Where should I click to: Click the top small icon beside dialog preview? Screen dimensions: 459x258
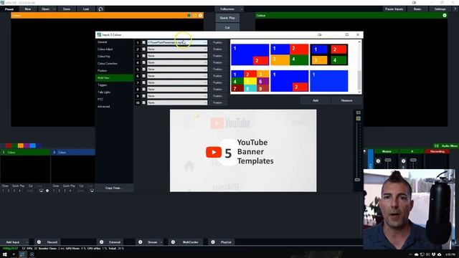(359, 113)
